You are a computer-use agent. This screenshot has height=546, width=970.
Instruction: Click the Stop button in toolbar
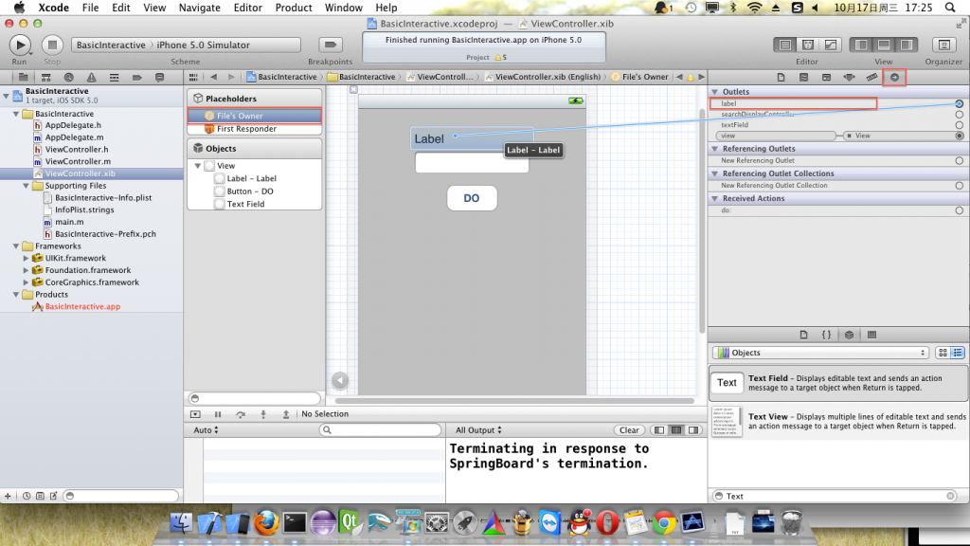tap(52, 45)
